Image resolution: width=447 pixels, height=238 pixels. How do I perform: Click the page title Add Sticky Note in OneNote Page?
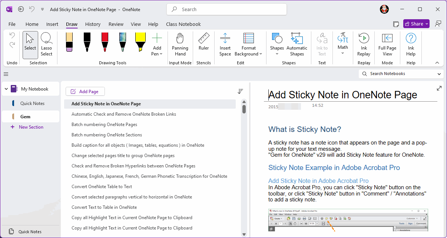343,95
